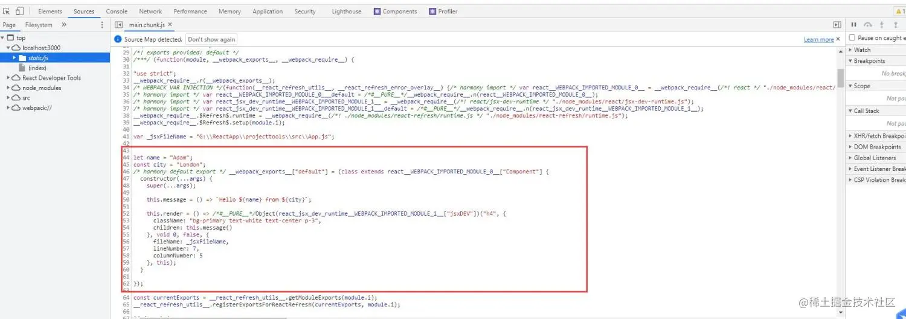Screen dimensions: 906x319
Task: Dismiss the Source Map infobar
Action: 839,39
